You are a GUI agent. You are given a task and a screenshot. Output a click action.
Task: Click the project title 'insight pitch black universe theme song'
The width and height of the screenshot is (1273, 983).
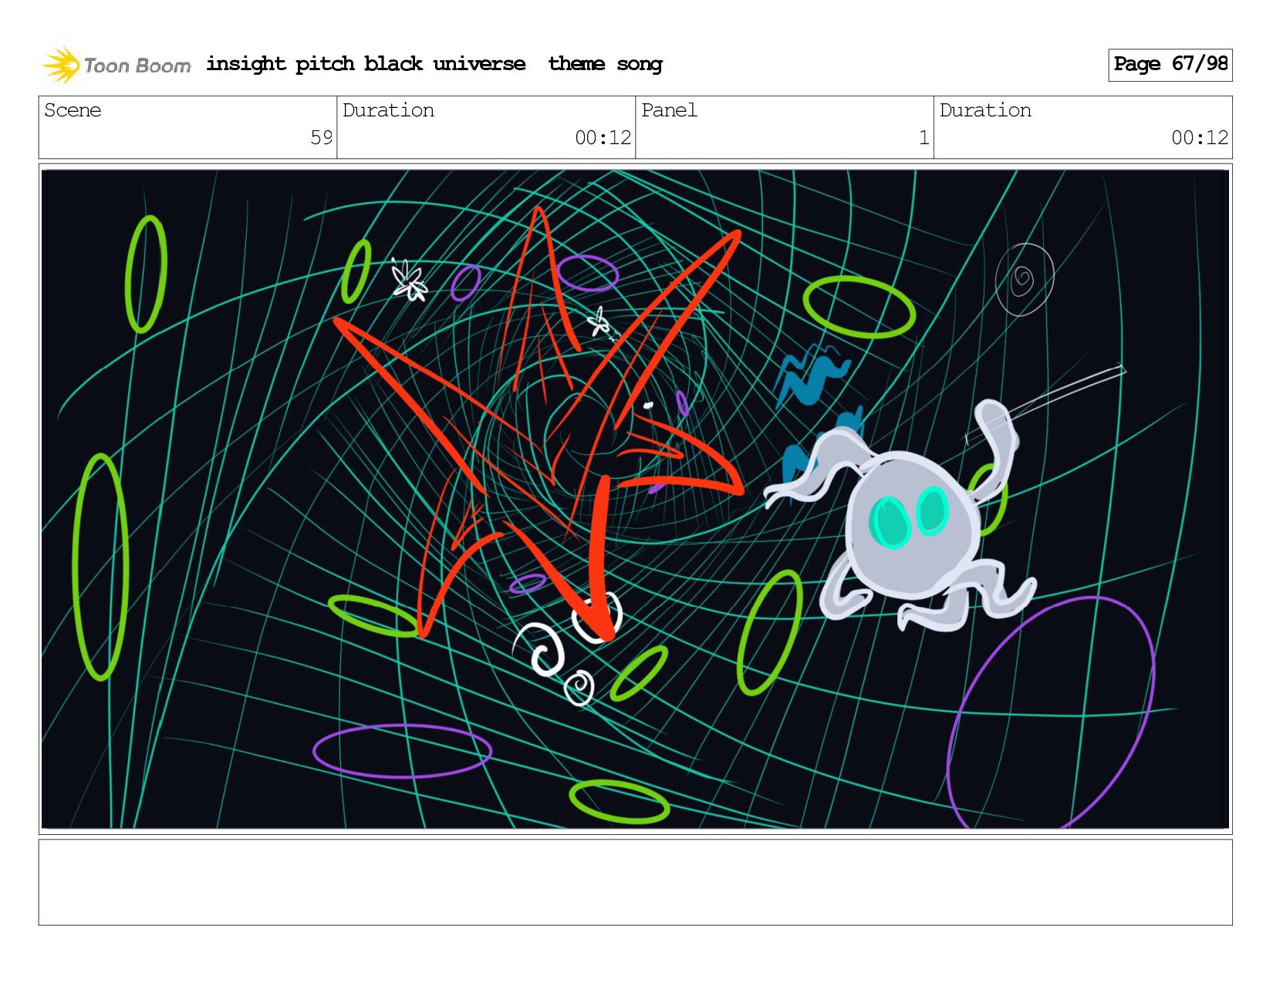pyautogui.click(x=434, y=64)
